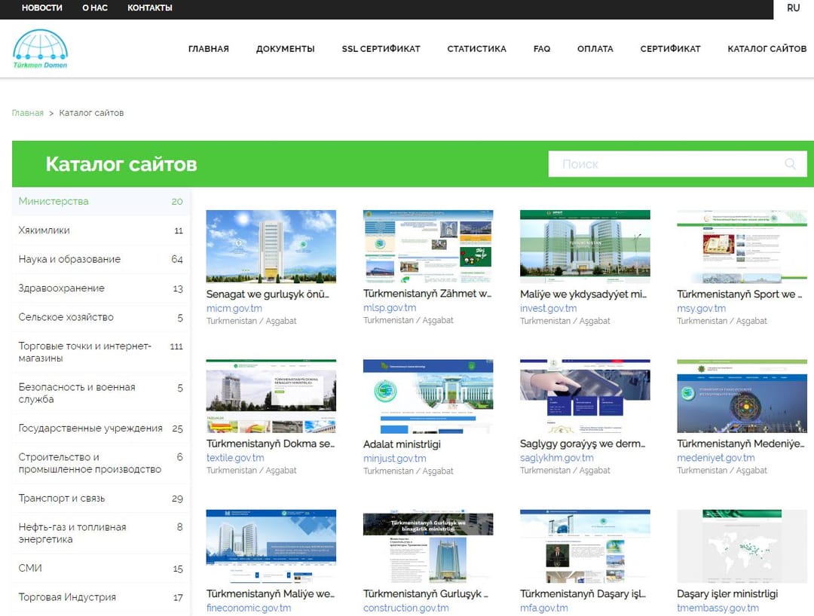Viewport: 814px width, 616px height.
Task: Open the medeniyet.gov.tm thumbnail image
Action: [742, 395]
